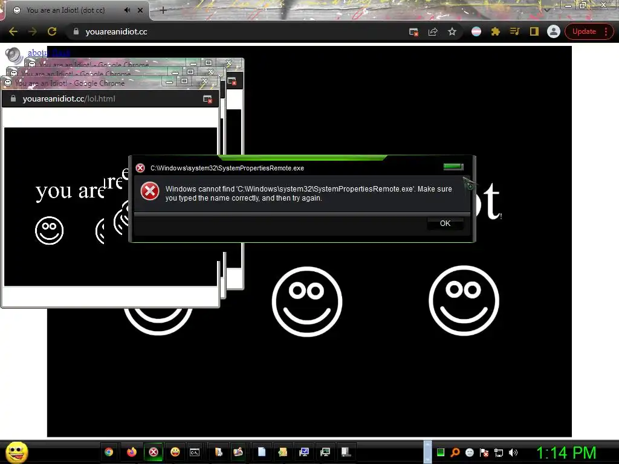Image resolution: width=619 pixels, height=464 pixels.
Task: Open the Chrome profile avatar
Action: click(x=554, y=31)
